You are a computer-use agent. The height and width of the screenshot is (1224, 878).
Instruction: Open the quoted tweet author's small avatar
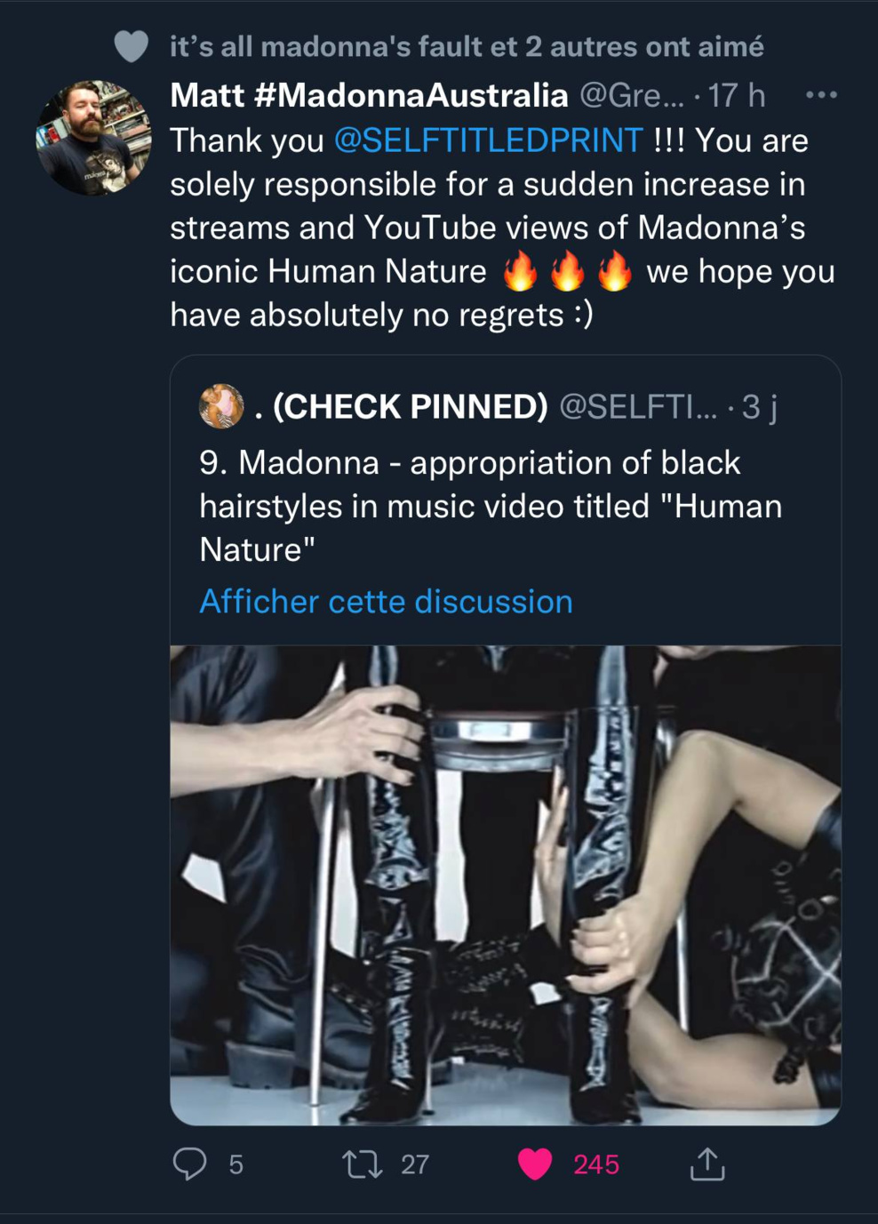click(221, 406)
